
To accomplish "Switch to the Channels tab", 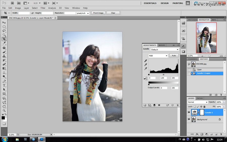I will (193, 59).
